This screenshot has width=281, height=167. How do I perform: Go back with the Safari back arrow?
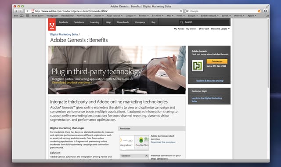pos(16,11)
